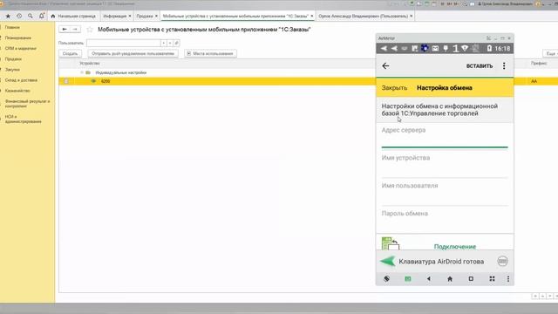This screenshot has width=558, height=314.
Task: Tap the connection server icon beside Подключение
Action: pyautogui.click(x=391, y=243)
